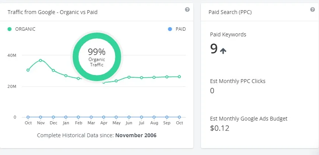
Task: Click the 20M y-axis label
Action: pos(12,86)
